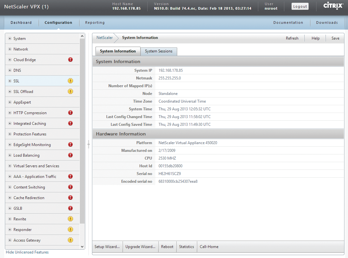Click the red alert icon beside EdgeSight Monitoring
The width and height of the screenshot is (348, 258).
click(x=70, y=144)
